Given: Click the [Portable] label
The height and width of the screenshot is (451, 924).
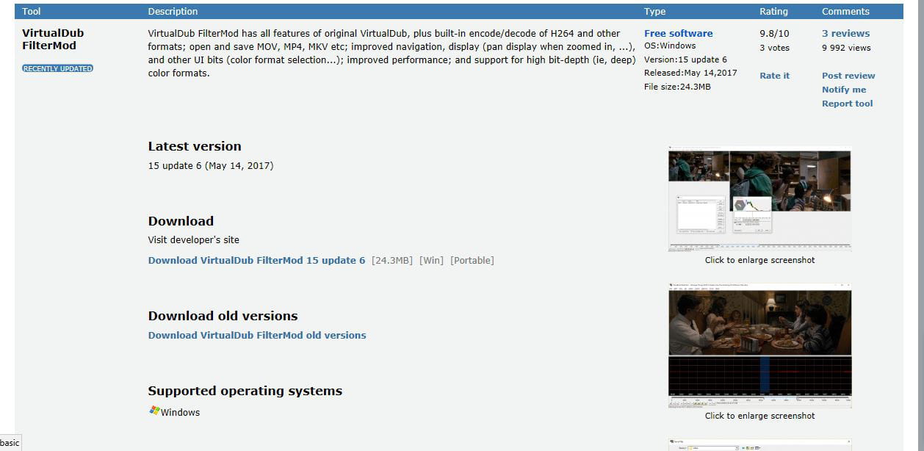Looking at the screenshot, I should tap(472, 260).
